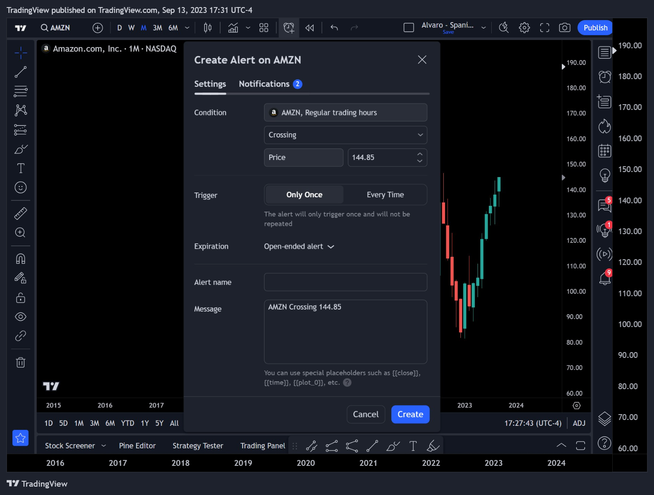Expand the Open-ended alert expiration
Image resolution: width=654 pixels, height=495 pixels.
pos(299,247)
